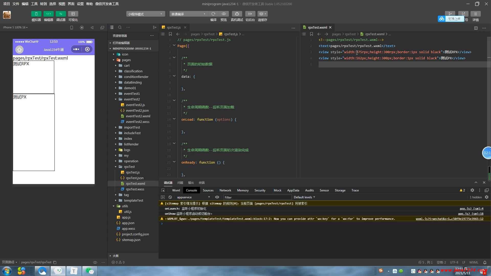Screen dimensions: 491x276
Task: Open the Default levels dropdown
Action: pyautogui.click(x=304, y=197)
